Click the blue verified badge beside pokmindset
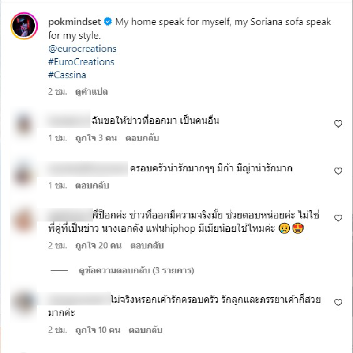Screen dimensions: 353x353 tap(108, 21)
